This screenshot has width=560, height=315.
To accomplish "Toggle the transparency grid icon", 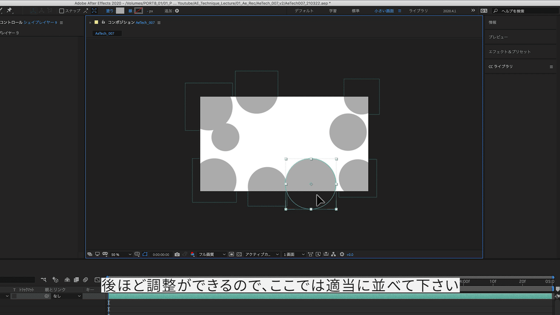I will [x=239, y=254].
